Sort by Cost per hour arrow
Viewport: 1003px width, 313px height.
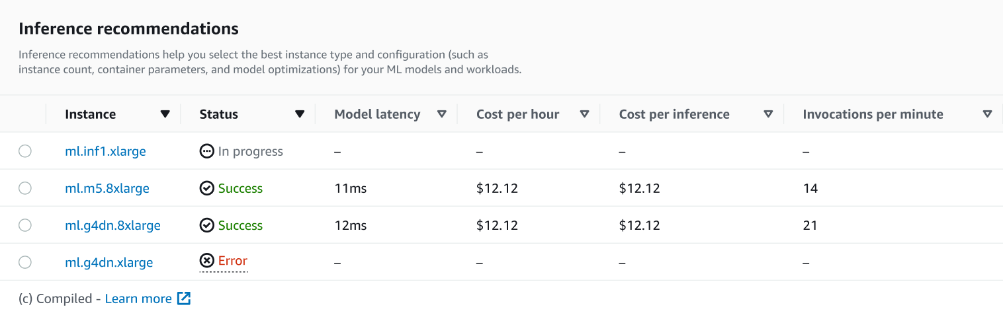click(x=584, y=114)
